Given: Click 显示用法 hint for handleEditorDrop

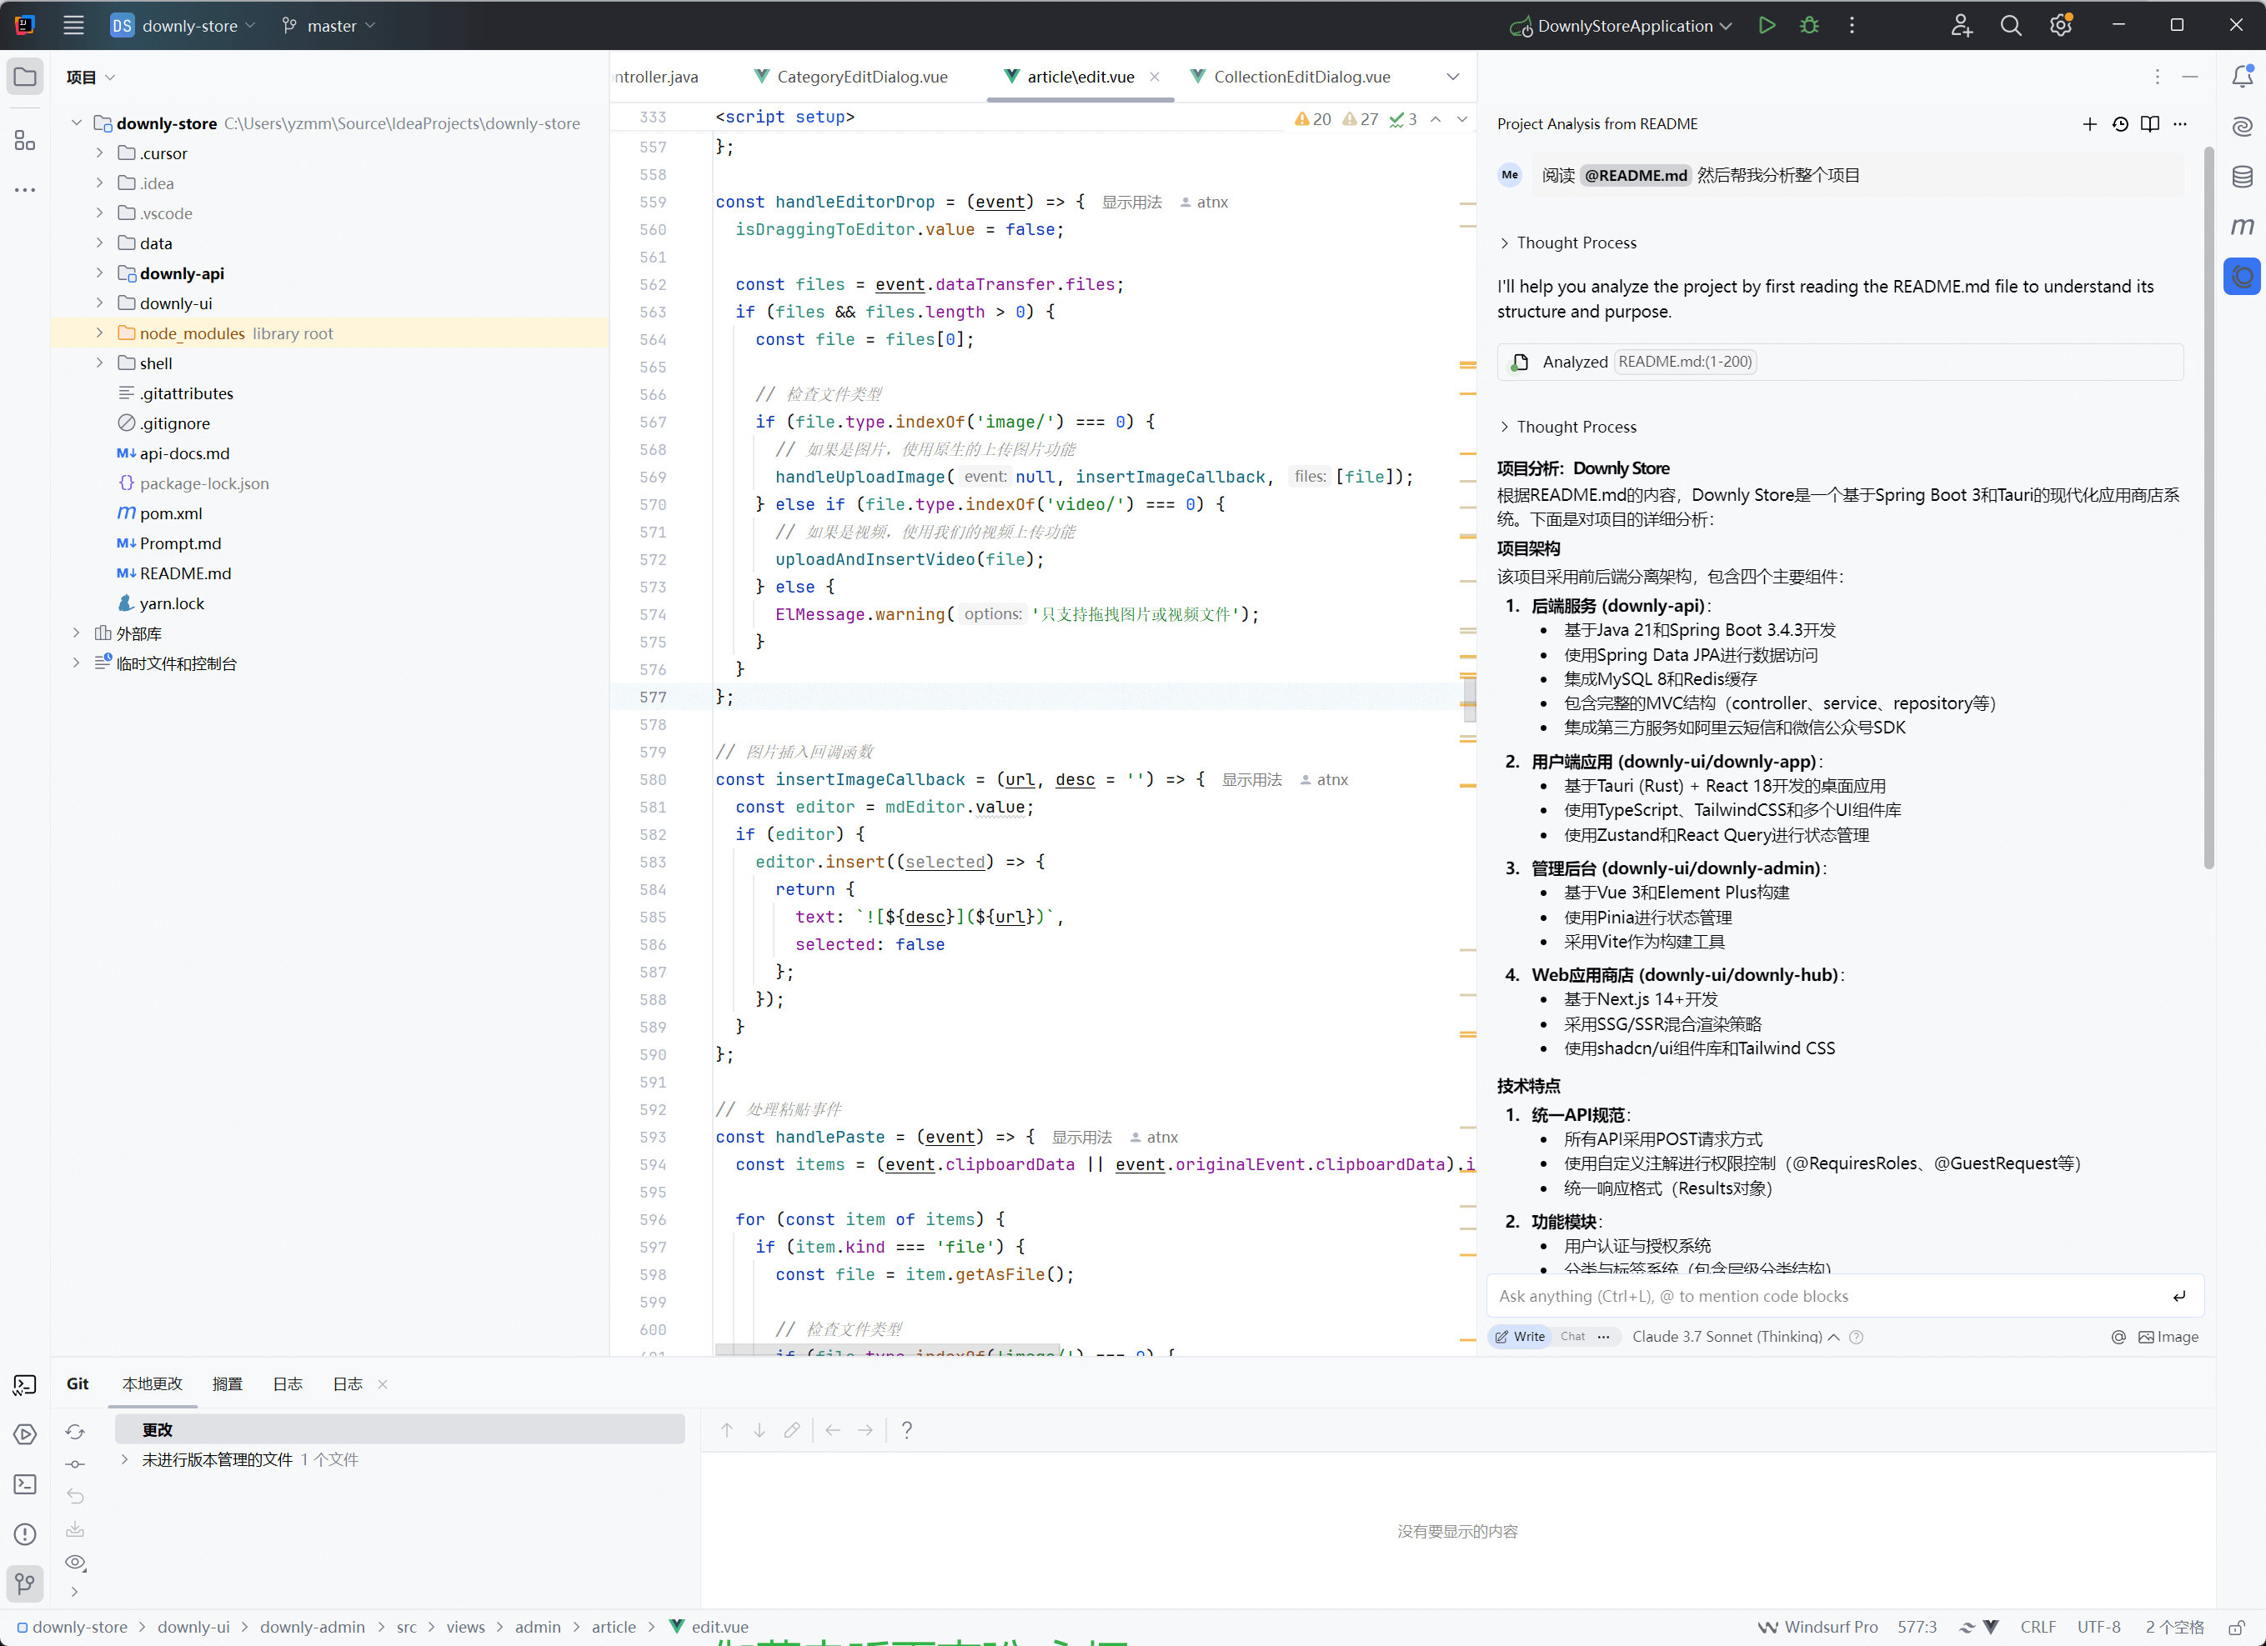Looking at the screenshot, I should [1131, 203].
